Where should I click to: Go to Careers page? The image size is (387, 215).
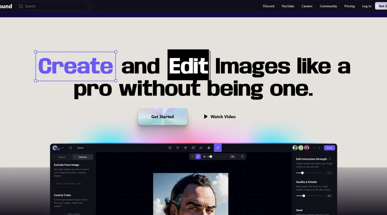click(x=307, y=6)
